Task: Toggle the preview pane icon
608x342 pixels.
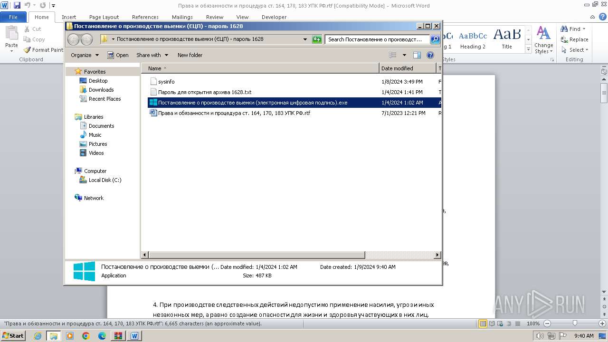Action: tap(417, 55)
